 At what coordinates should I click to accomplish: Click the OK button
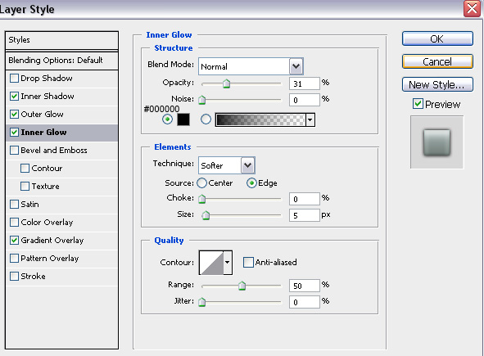pos(437,38)
